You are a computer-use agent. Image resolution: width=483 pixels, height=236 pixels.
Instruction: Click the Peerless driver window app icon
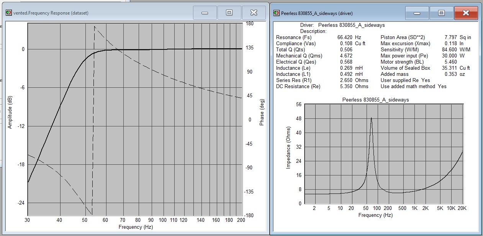click(x=276, y=13)
